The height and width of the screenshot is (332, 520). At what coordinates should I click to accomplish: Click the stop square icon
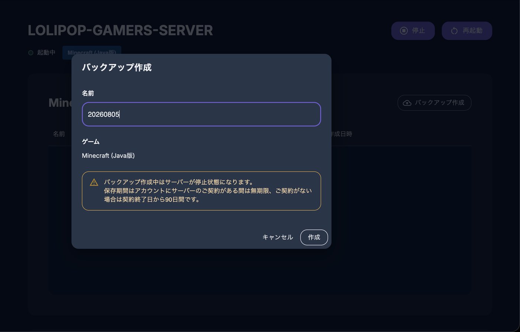tap(404, 31)
